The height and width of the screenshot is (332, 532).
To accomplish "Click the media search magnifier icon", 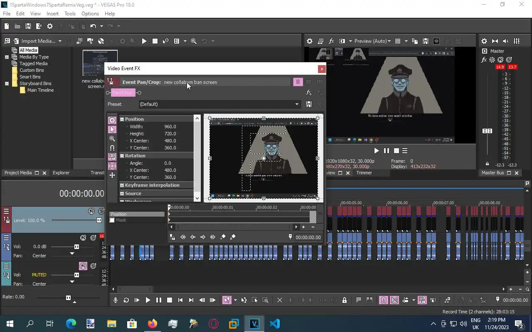I will [194, 41].
